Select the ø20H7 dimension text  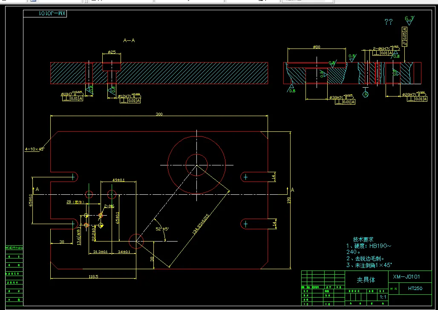coord(415,94)
